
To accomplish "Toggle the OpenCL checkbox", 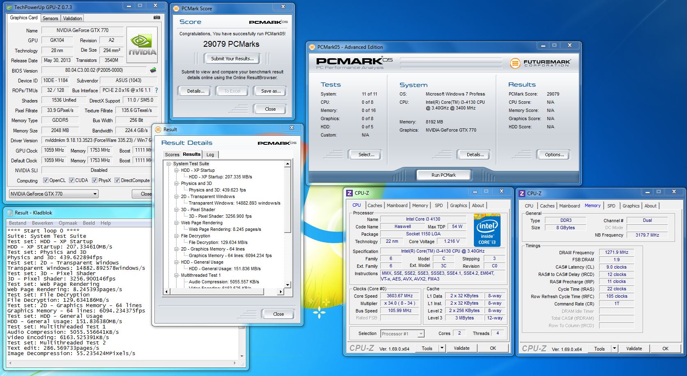I will pyautogui.click(x=46, y=180).
